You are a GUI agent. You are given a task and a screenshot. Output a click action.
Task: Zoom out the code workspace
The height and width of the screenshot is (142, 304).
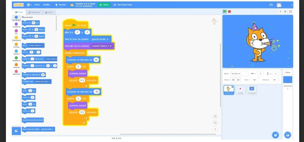point(215,123)
